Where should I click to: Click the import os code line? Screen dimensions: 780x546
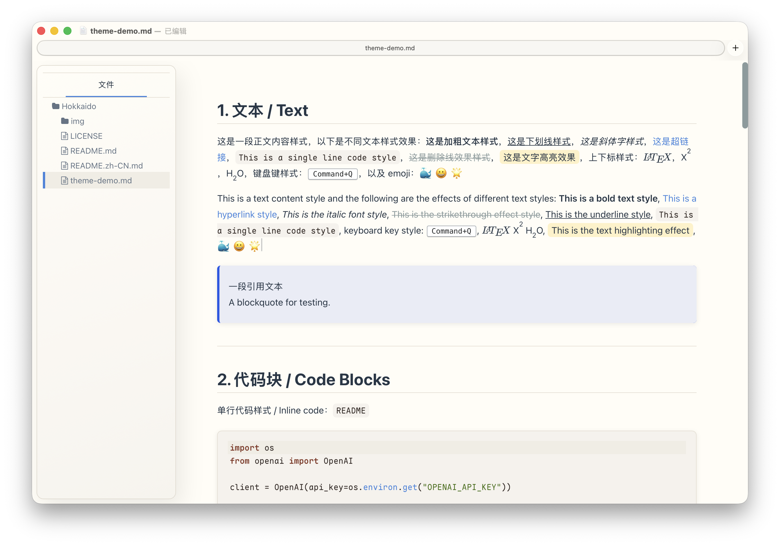[x=252, y=448]
